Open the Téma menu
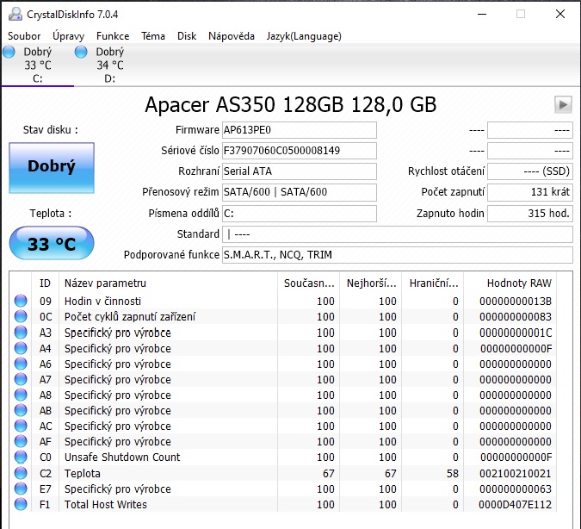The width and height of the screenshot is (581, 529). click(x=153, y=36)
